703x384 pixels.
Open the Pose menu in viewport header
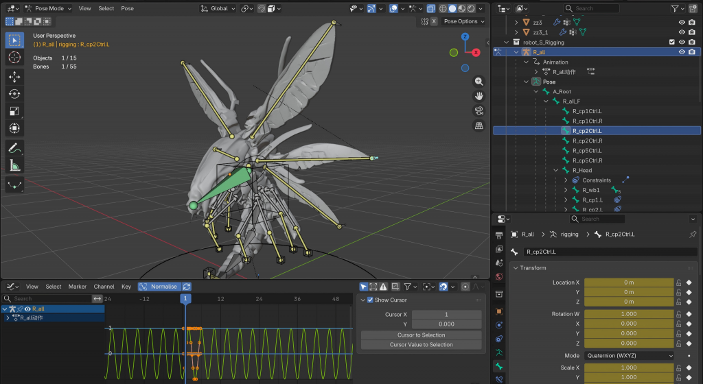click(x=127, y=8)
